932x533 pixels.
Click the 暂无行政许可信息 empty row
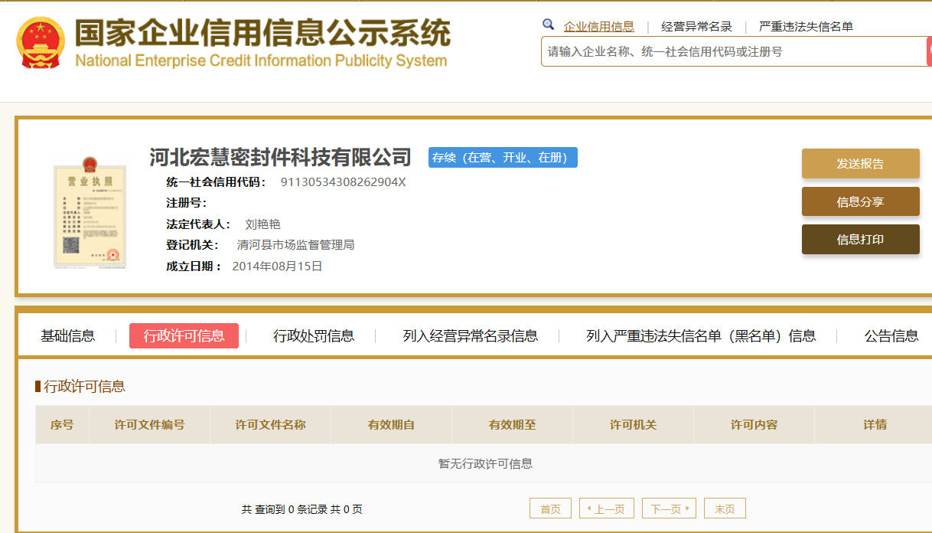pyautogui.click(x=485, y=463)
